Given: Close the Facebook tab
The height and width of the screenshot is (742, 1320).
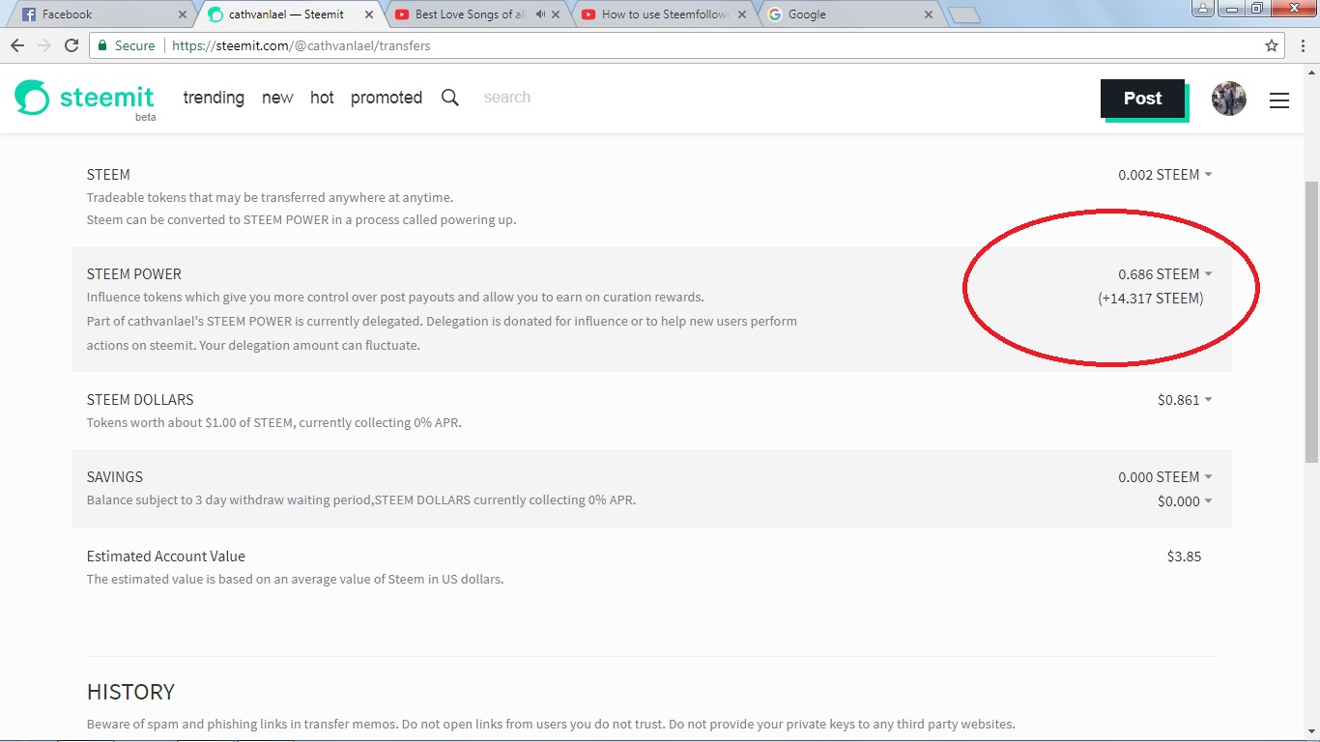Looking at the screenshot, I should (184, 14).
